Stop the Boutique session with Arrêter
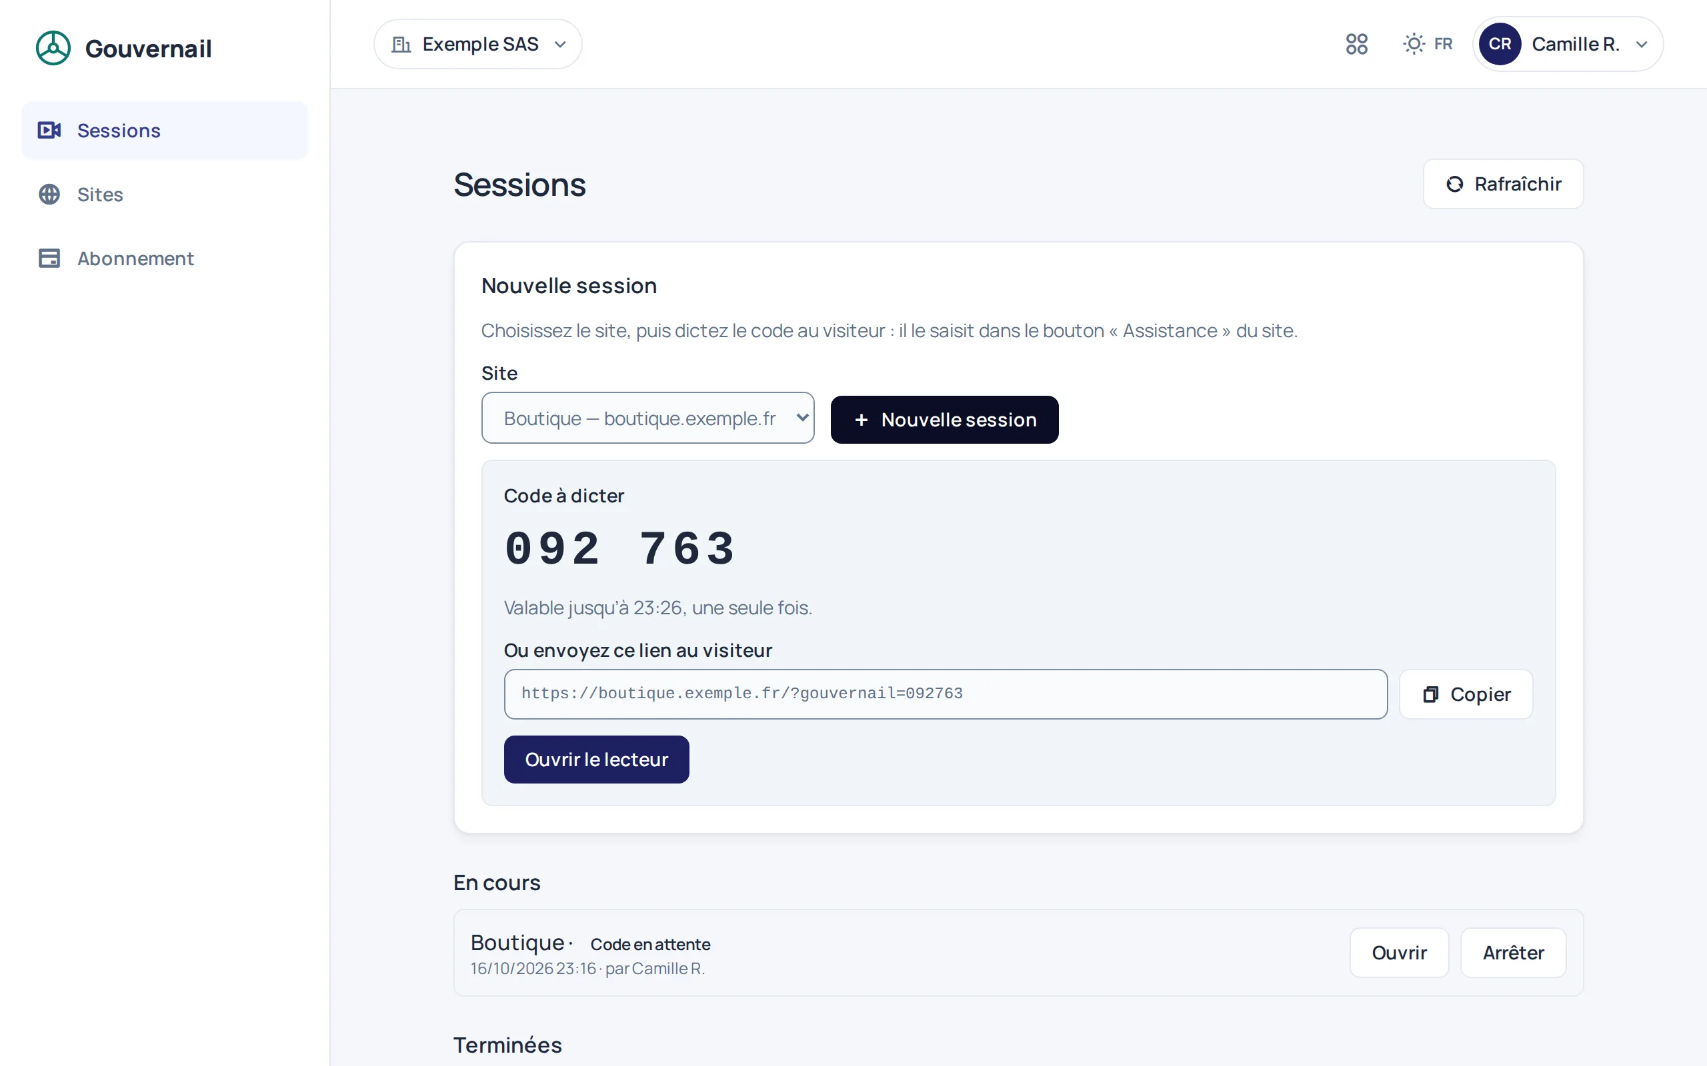 click(x=1513, y=953)
